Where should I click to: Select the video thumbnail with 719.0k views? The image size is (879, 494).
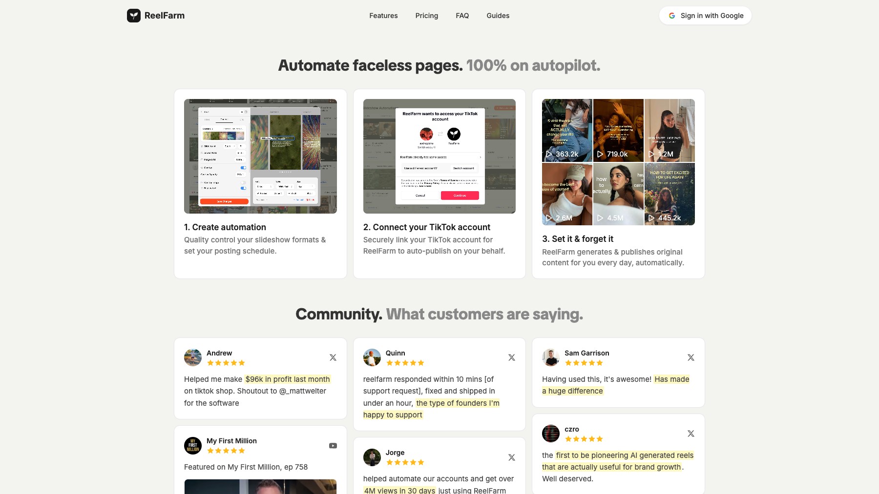click(x=618, y=130)
